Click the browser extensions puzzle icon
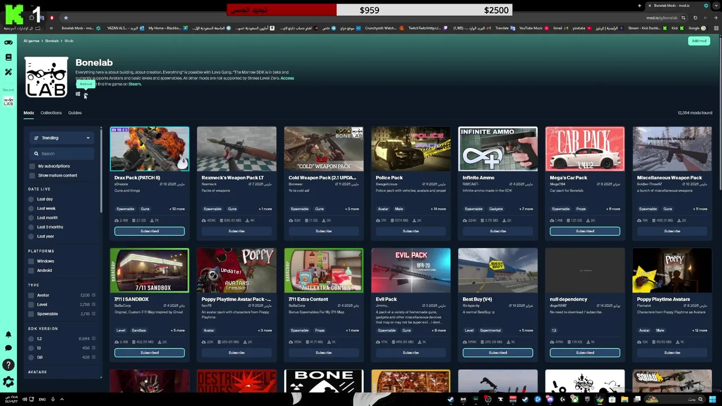Viewport: 722px width, 406px height. [x=32, y=18]
